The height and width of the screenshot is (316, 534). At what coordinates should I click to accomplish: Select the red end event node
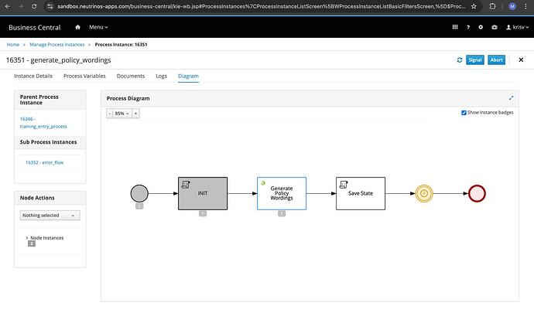477,193
